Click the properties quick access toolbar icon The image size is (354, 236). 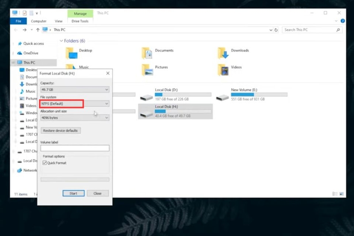click(x=25, y=13)
